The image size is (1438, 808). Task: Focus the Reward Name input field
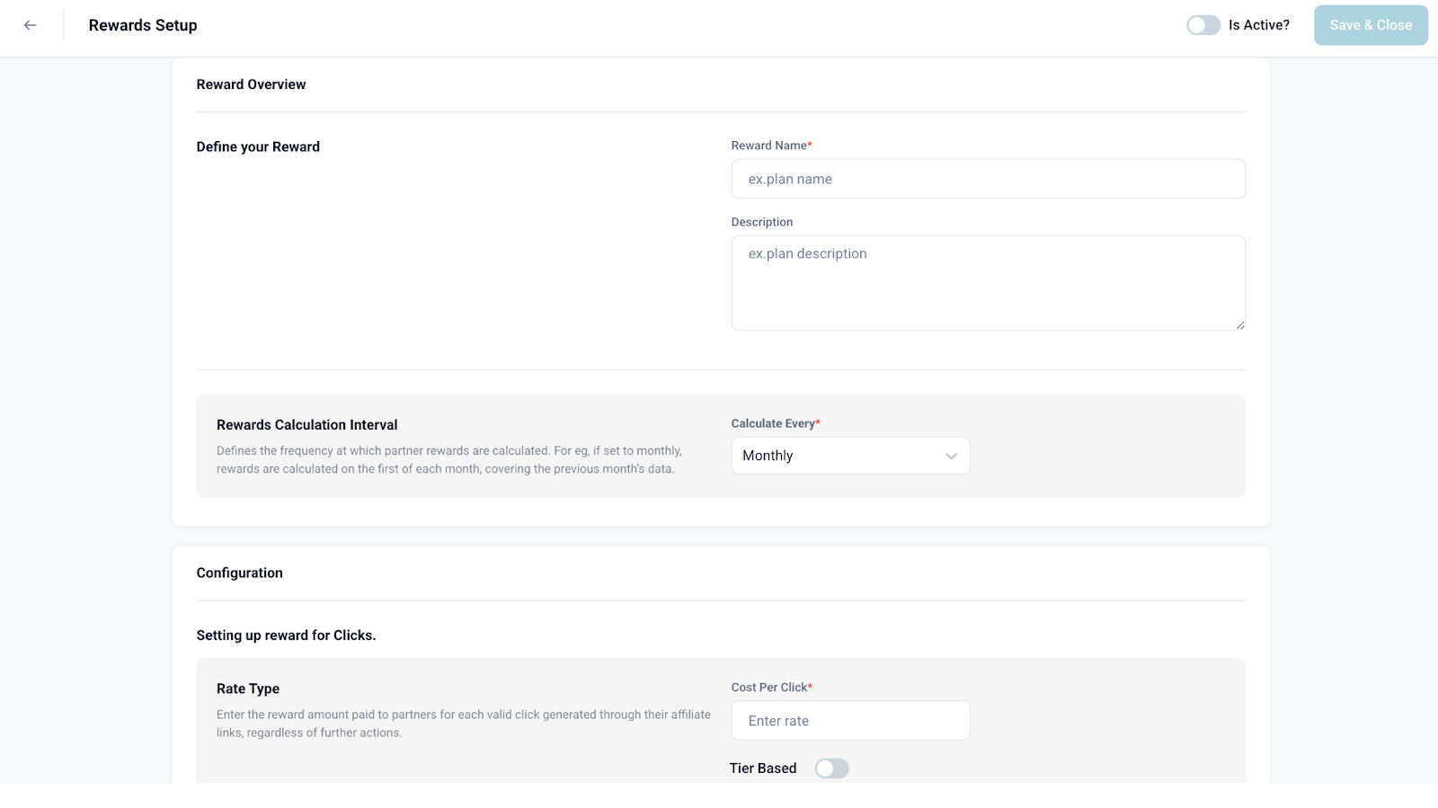[987, 179]
